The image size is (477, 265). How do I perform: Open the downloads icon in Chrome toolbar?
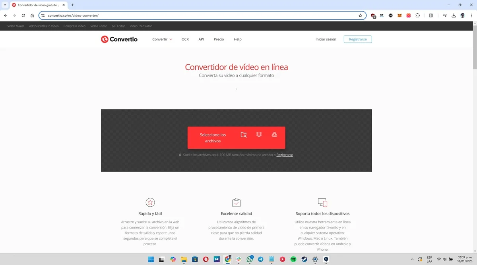pyautogui.click(x=454, y=15)
